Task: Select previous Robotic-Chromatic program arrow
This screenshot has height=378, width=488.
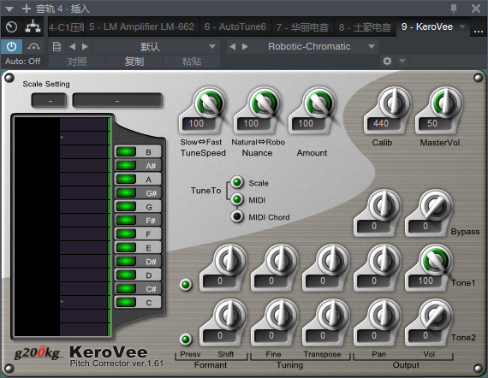Action: pos(232,47)
